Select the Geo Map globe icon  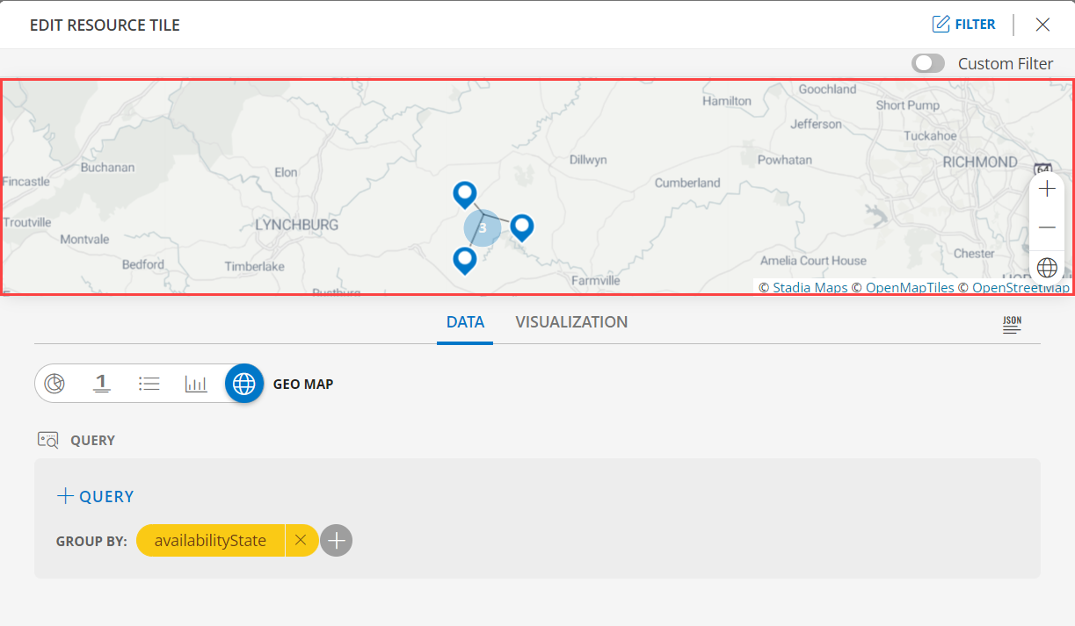point(243,383)
